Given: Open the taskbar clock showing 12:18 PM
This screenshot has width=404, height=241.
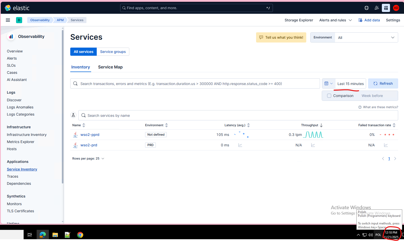Looking at the screenshot, I should [x=391, y=235].
